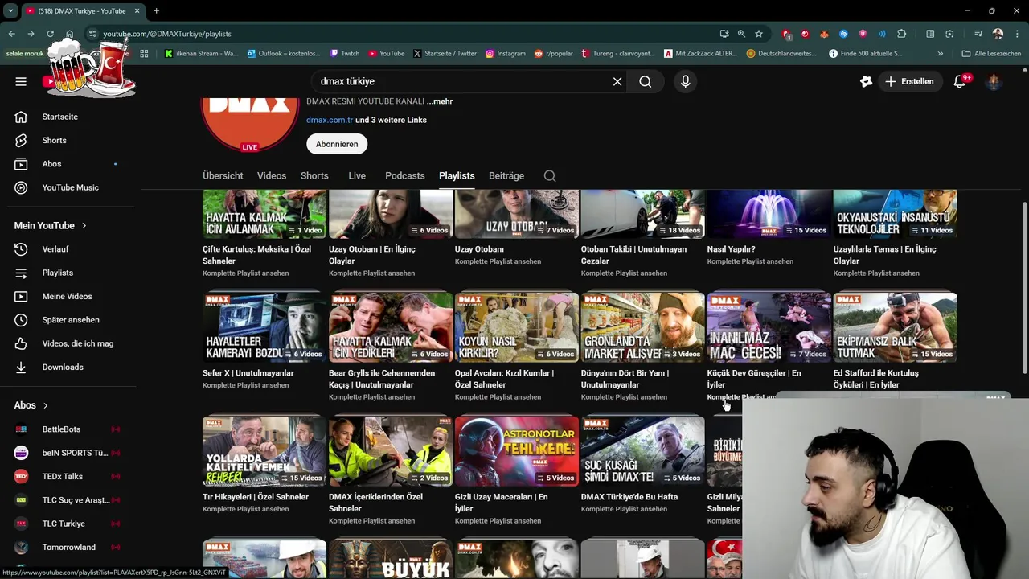
Task: Bookmark this page with the star icon
Action: tap(759, 34)
